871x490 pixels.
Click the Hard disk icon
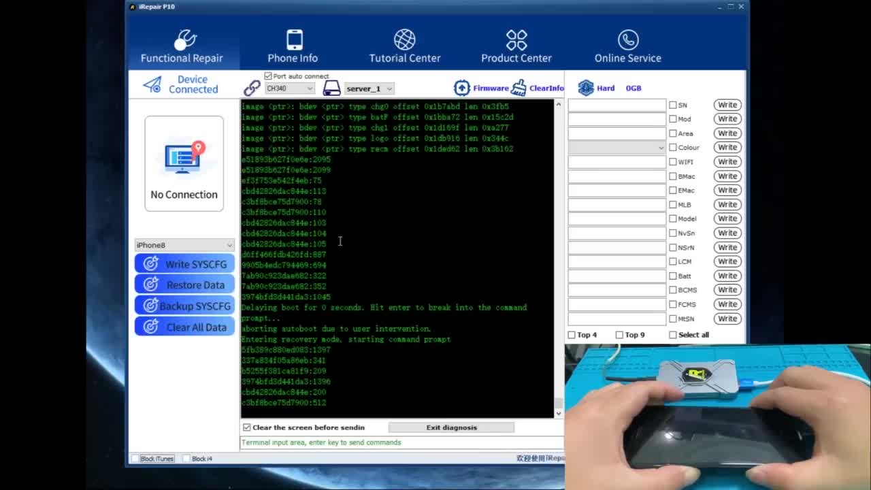tap(586, 88)
